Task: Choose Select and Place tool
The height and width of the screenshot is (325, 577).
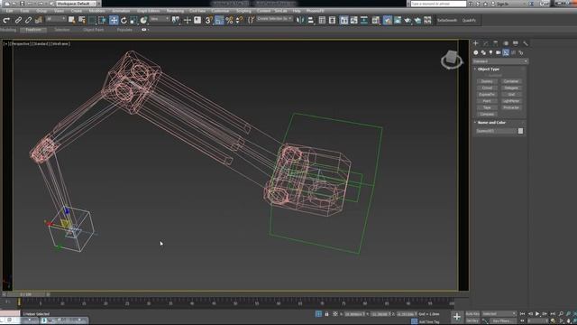Action: pyautogui.click(x=143, y=20)
